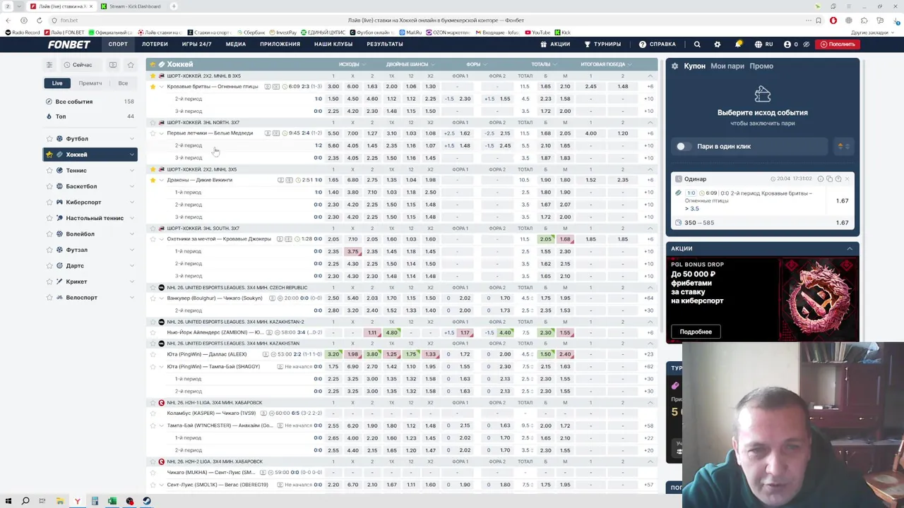This screenshot has width=904, height=508.
Task: Open the Справка help link
Action: [657, 44]
